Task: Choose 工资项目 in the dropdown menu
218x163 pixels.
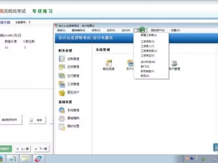Action: click(148, 41)
